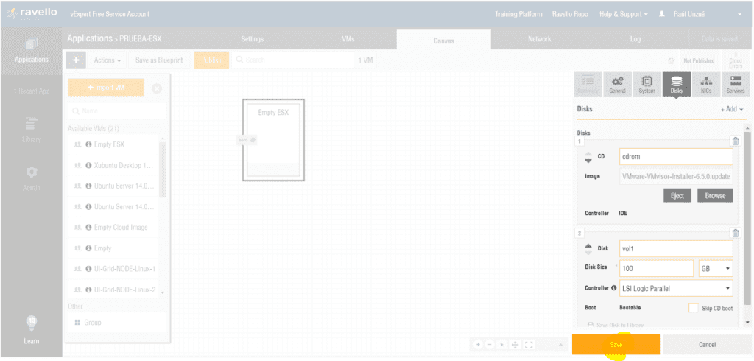Open the NICs network icon tab
The width and height of the screenshot is (754, 361).
[706, 84]
